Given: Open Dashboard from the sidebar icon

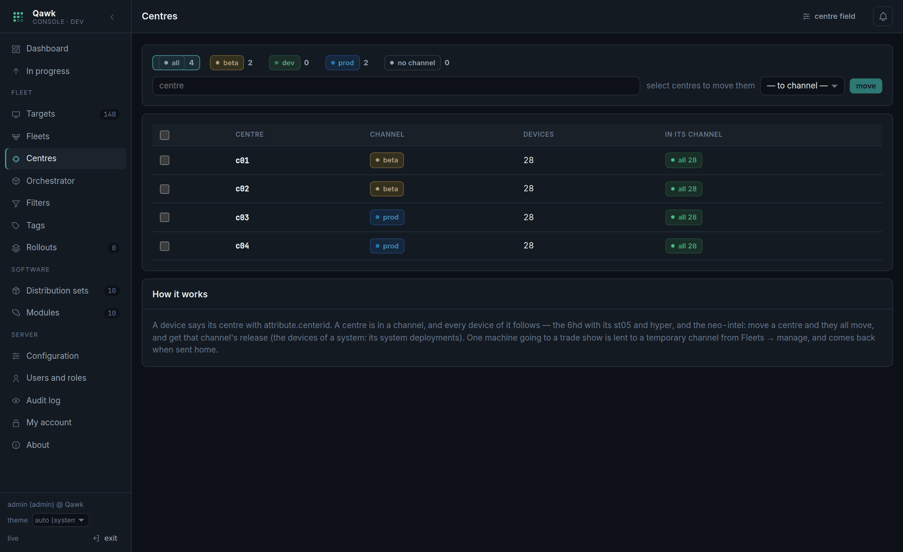Looking at the screenshot, I should click(x=16, y=49).
